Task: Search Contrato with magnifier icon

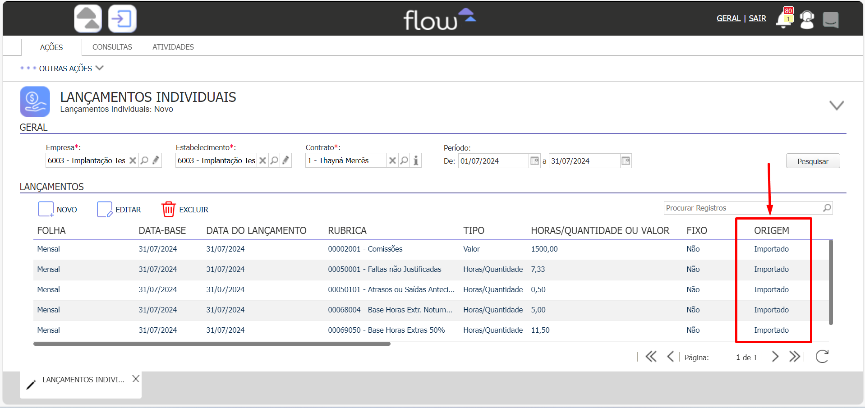Action: click(404, 160)
